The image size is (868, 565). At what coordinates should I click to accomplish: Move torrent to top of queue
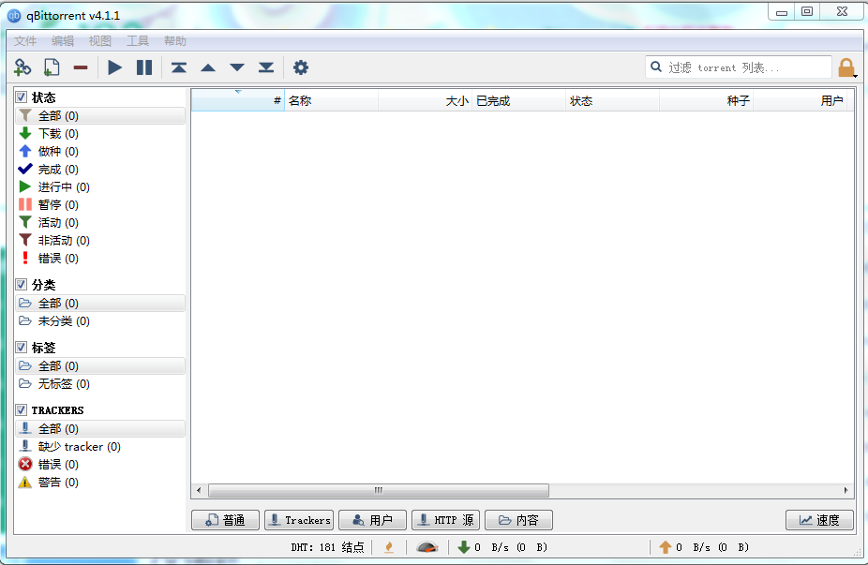(x=179, y=67)
